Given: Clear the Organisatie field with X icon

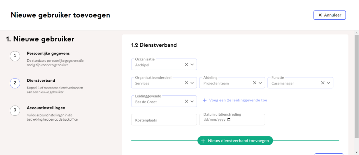Looking at the screenshot, I should tap(187, 65).
